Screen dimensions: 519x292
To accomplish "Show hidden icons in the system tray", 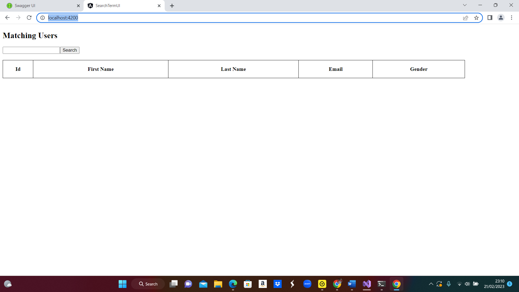I will [431, 284].
